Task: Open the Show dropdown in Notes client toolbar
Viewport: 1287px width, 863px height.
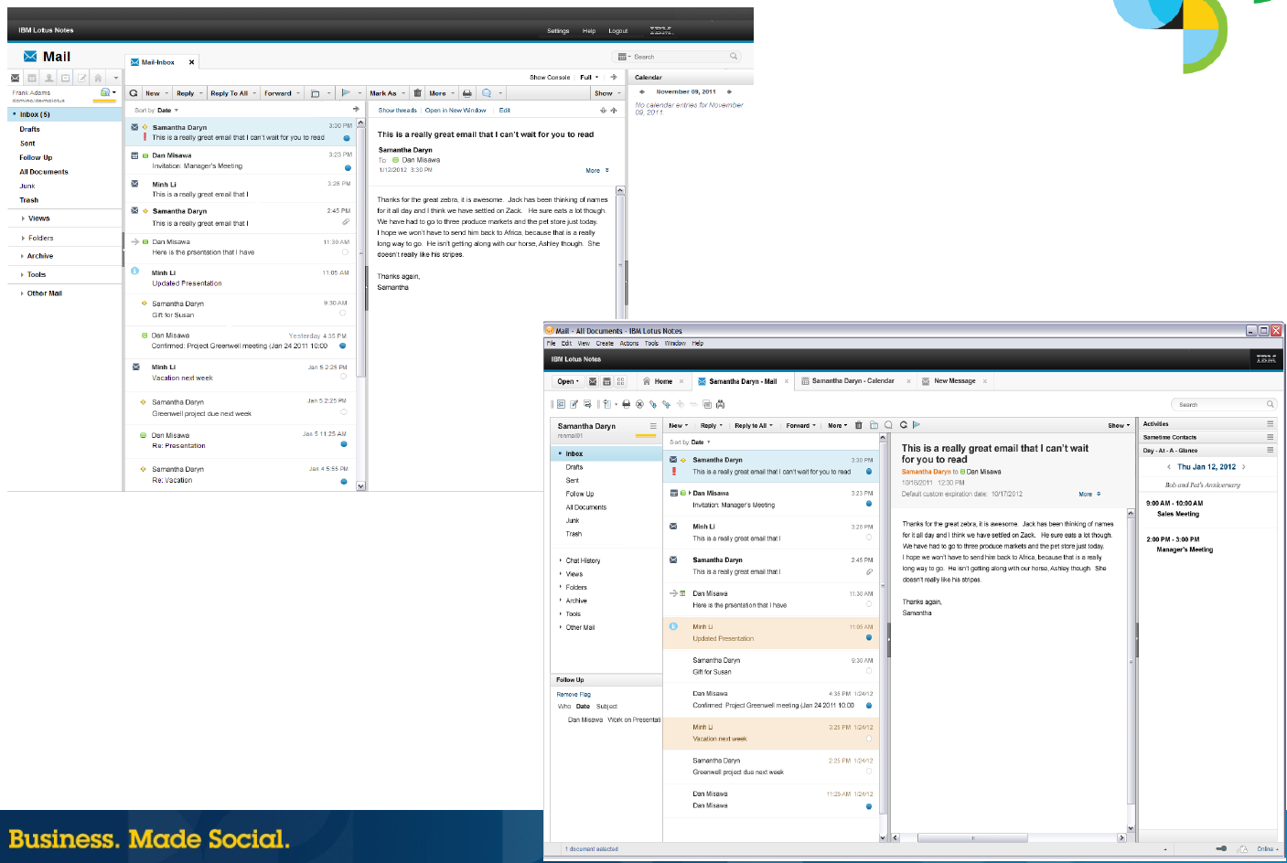Action: coord(1119,425)
